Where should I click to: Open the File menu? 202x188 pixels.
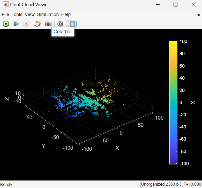pos(5,15)
